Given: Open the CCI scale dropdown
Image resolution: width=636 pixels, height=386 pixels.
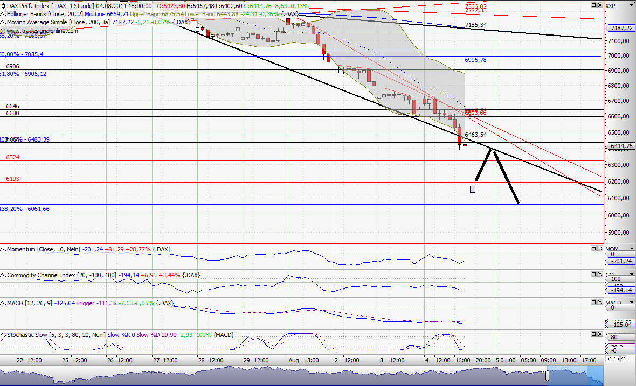Looking at the screenshot, I should click(631, 274).
